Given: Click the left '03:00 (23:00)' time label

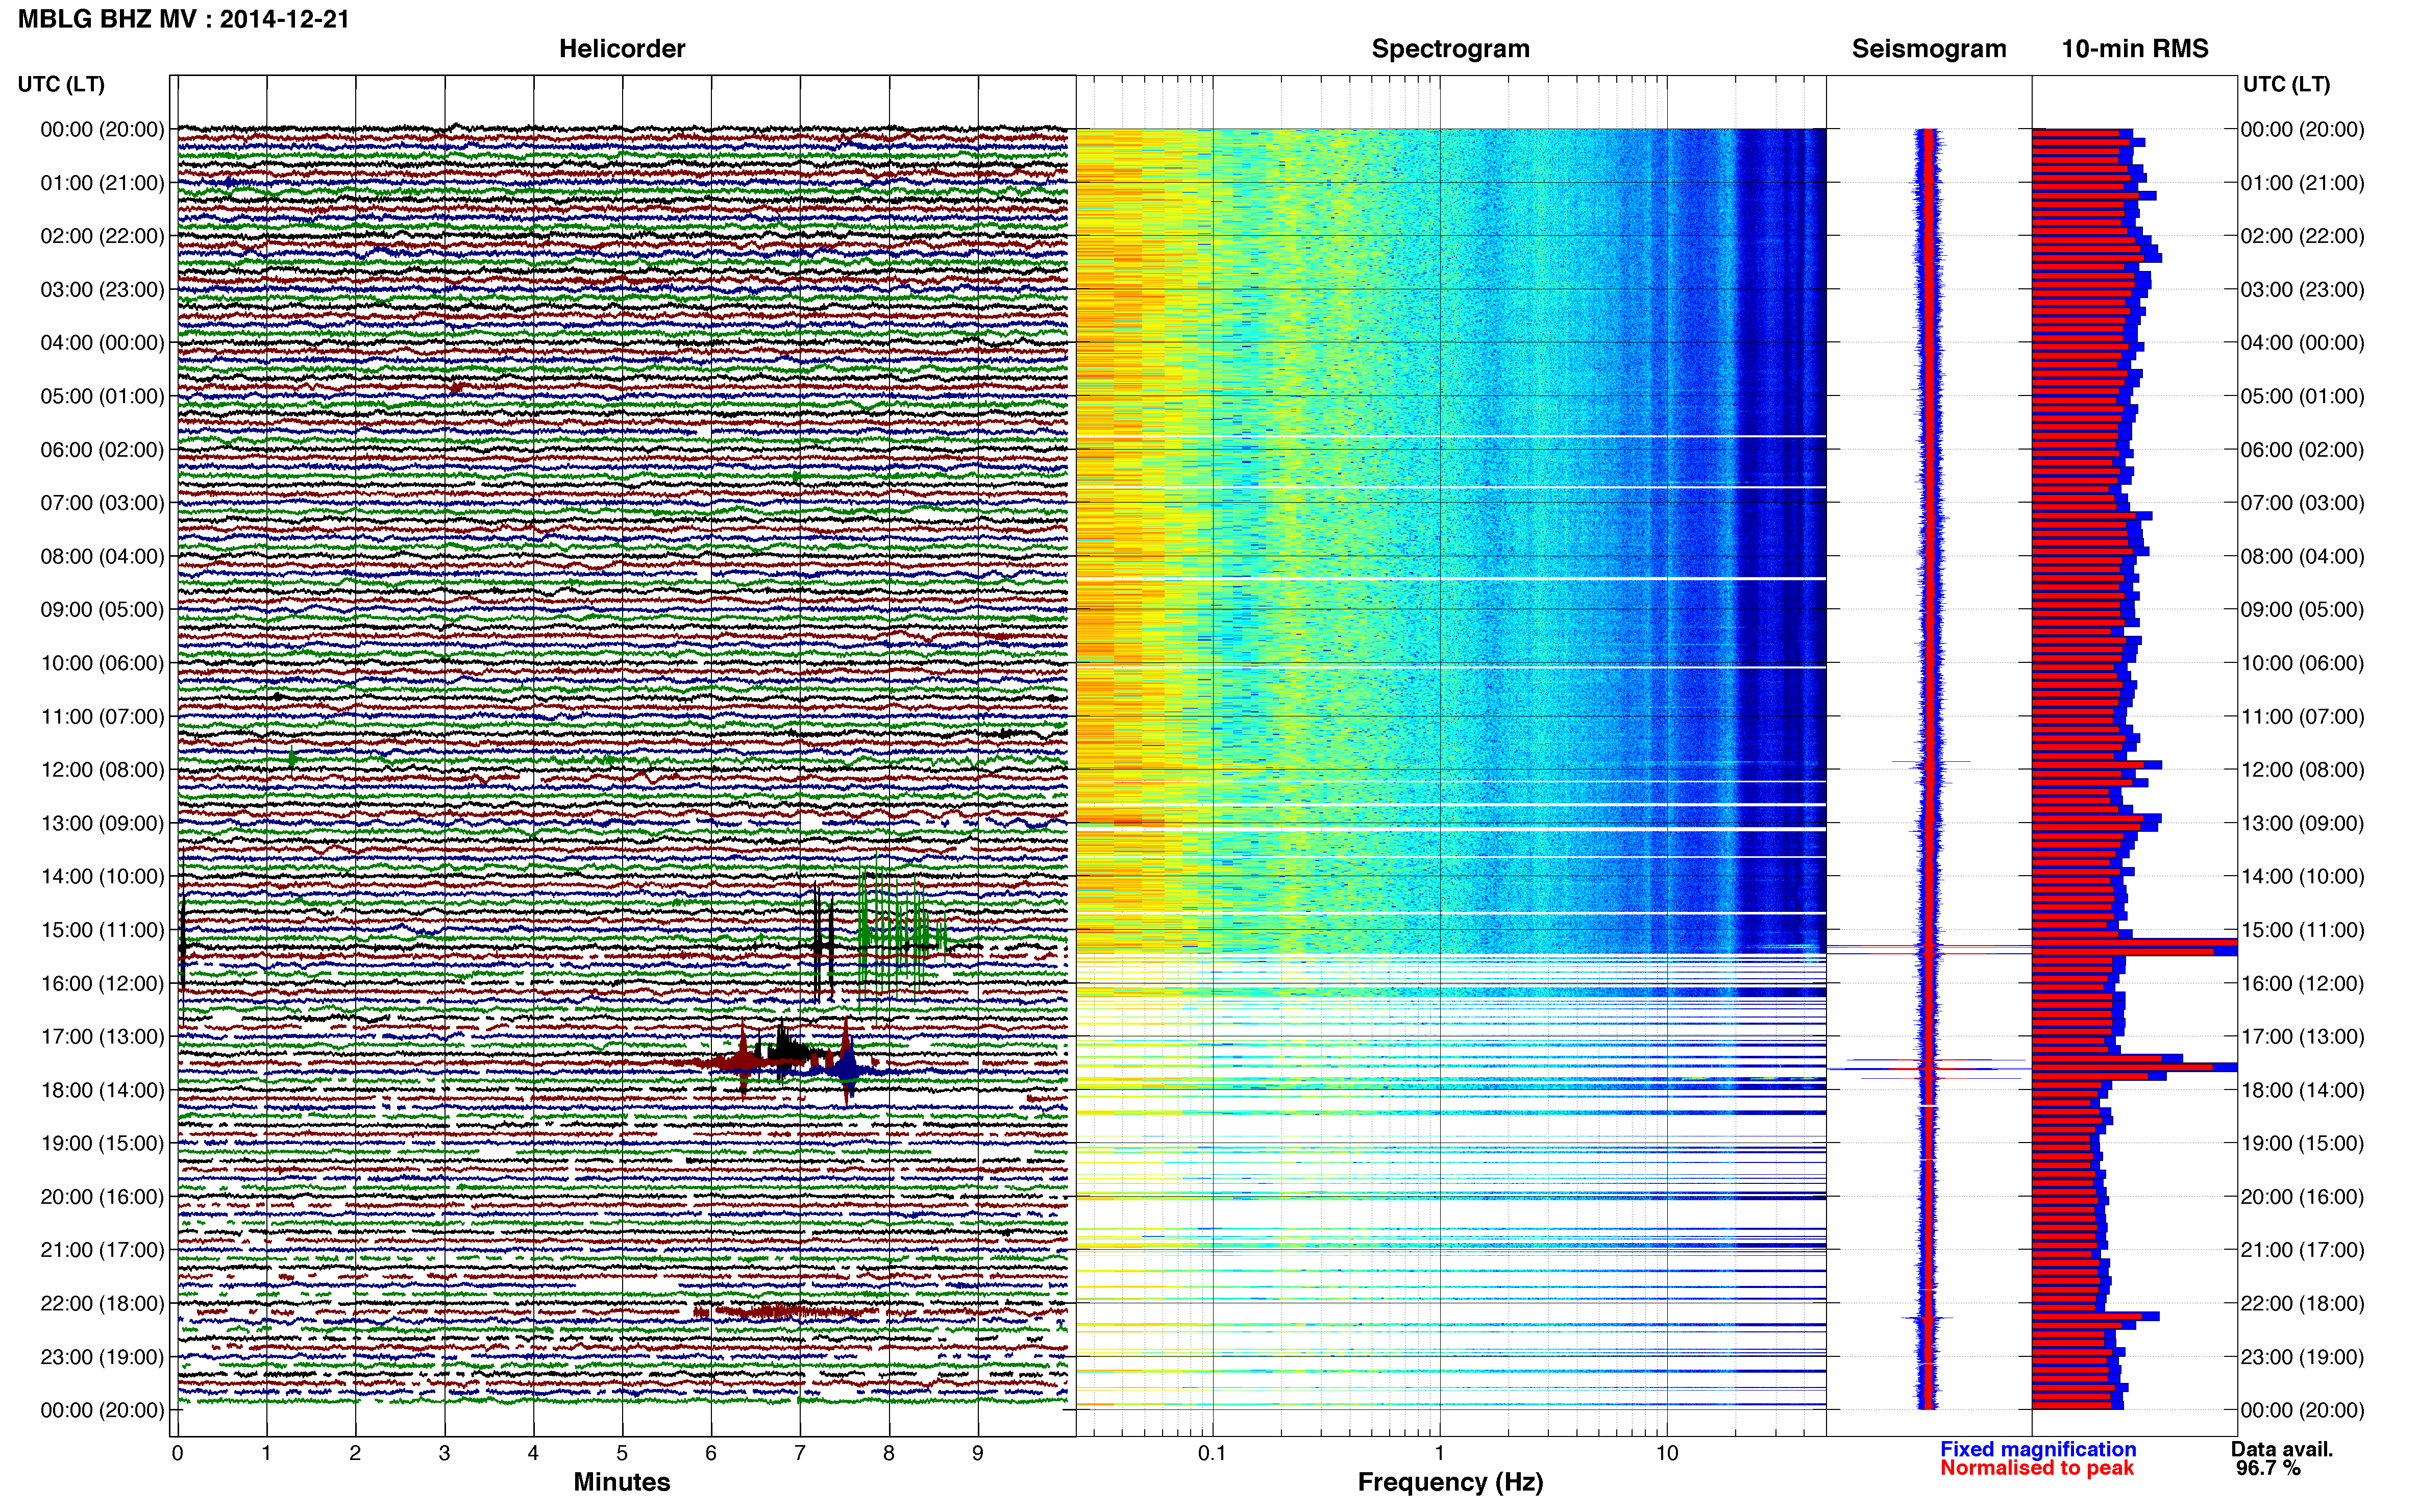Looking at the screenshot, I should [102, 289].
